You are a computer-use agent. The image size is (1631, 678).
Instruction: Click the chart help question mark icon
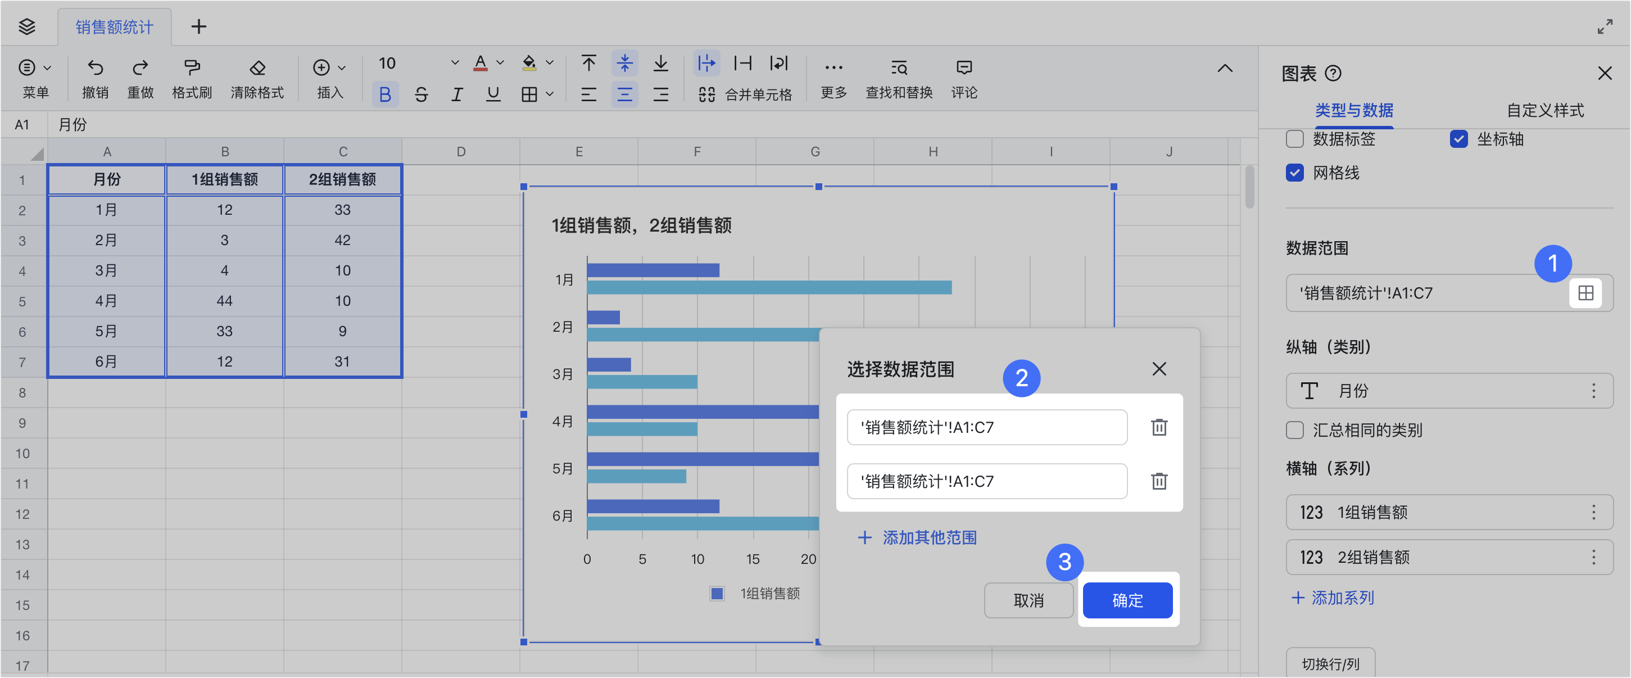tap(1333, 74)
